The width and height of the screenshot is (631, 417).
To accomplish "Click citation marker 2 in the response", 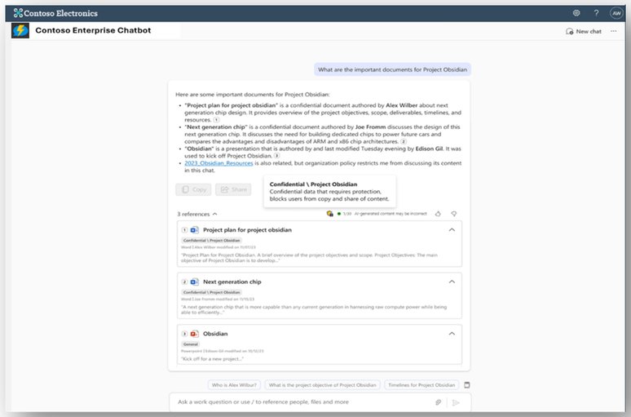I will click(x=404, y=141).
